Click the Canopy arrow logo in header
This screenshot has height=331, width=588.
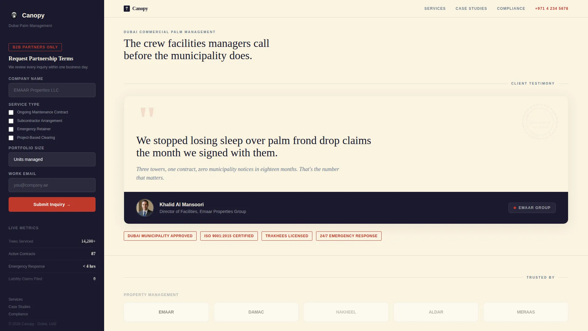127,9
